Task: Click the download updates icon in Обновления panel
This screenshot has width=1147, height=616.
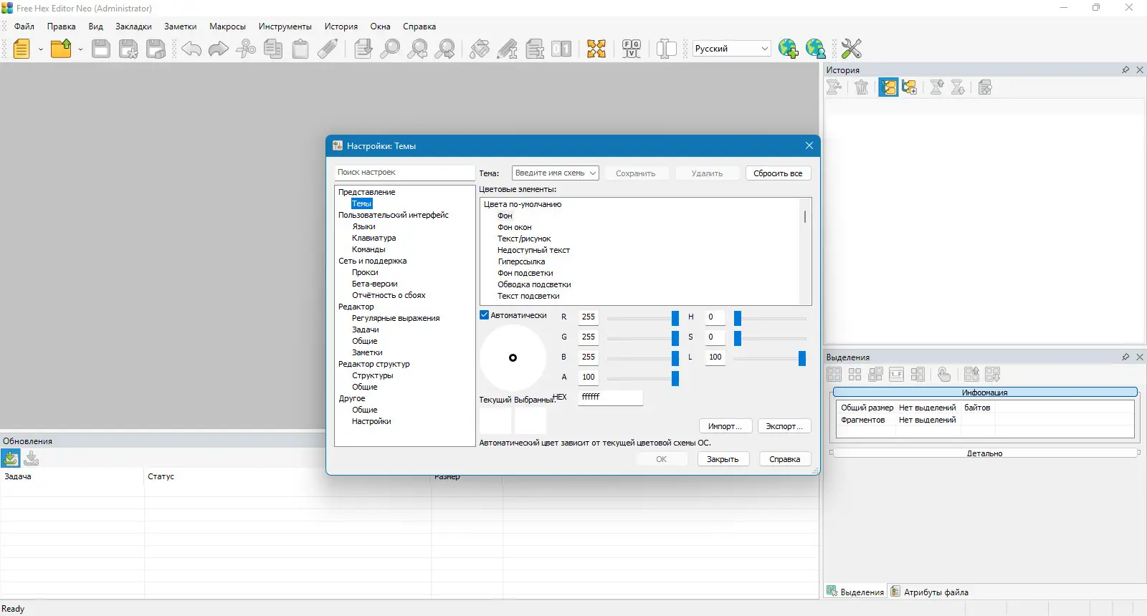Action: coord(11,458)
